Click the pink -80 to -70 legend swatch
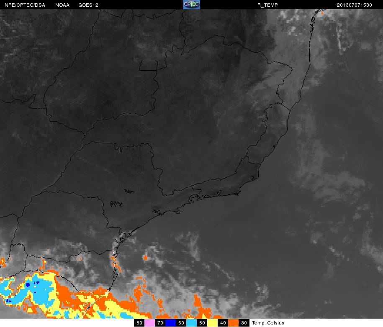This screenshot has height=327, width=383. pyautogui.click(x=149, y=323)
